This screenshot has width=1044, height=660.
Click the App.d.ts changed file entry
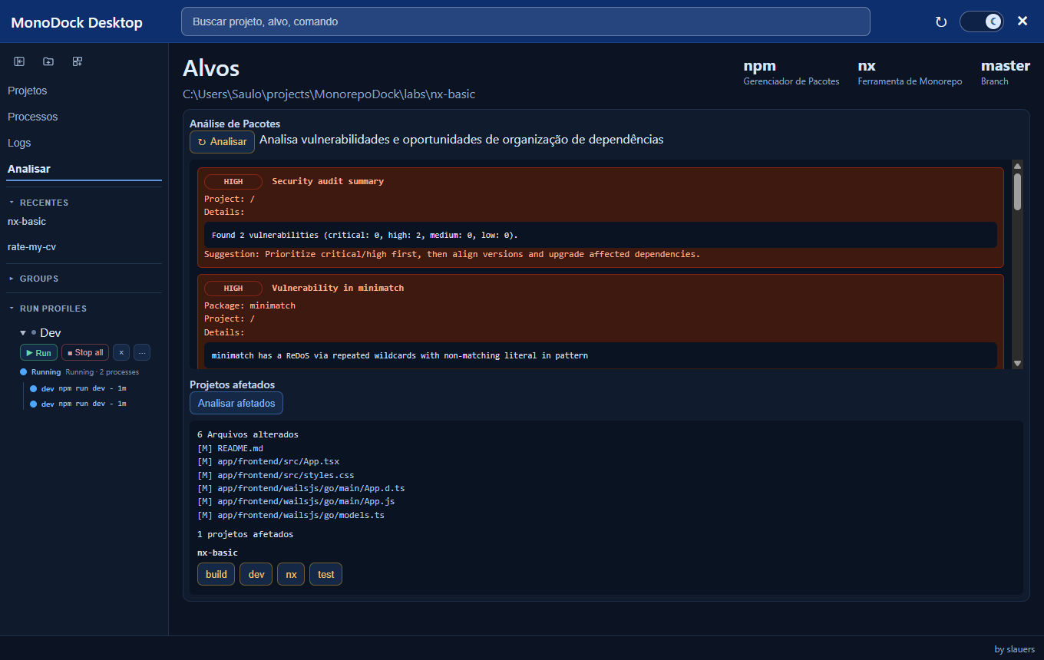301,489
